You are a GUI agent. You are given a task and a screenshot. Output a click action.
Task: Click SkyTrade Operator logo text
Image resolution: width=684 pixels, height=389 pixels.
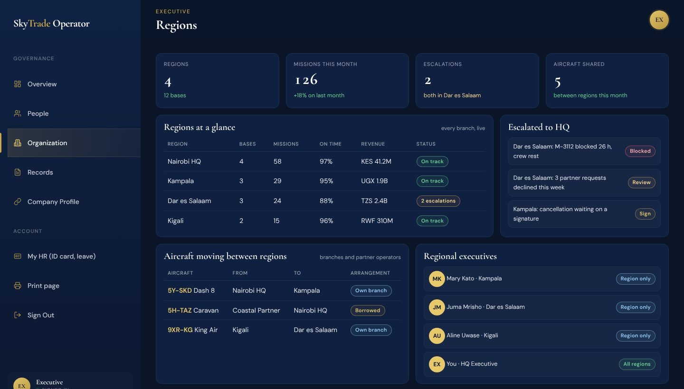(x=51, y=24)
